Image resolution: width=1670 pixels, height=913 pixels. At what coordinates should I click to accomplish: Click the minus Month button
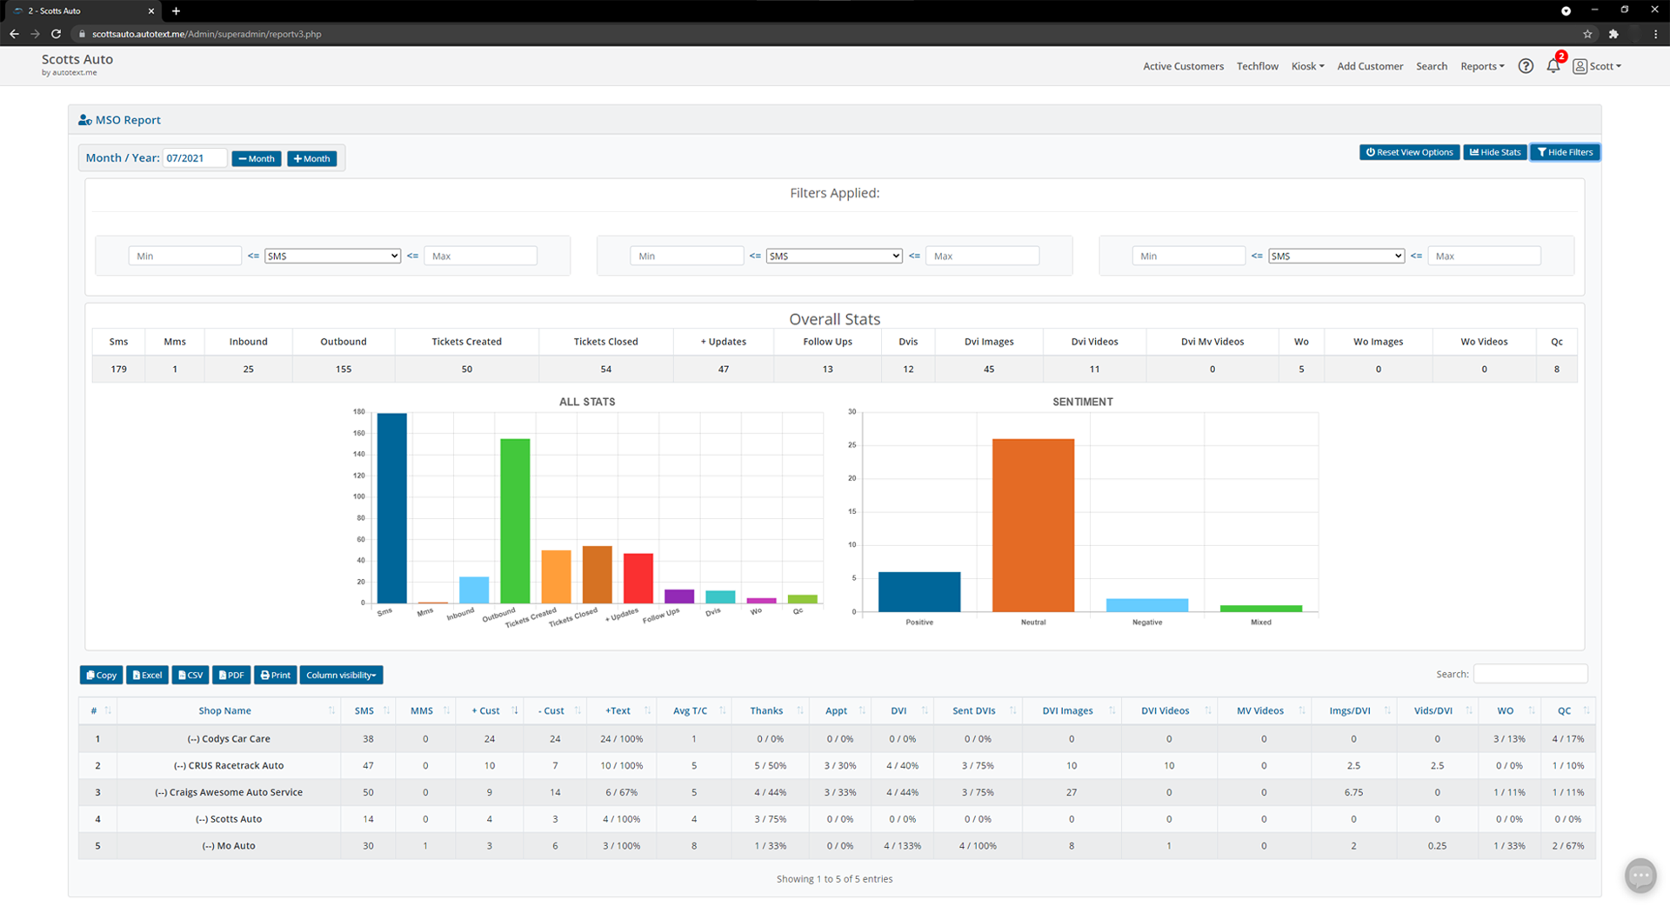(x=256, y=158)
